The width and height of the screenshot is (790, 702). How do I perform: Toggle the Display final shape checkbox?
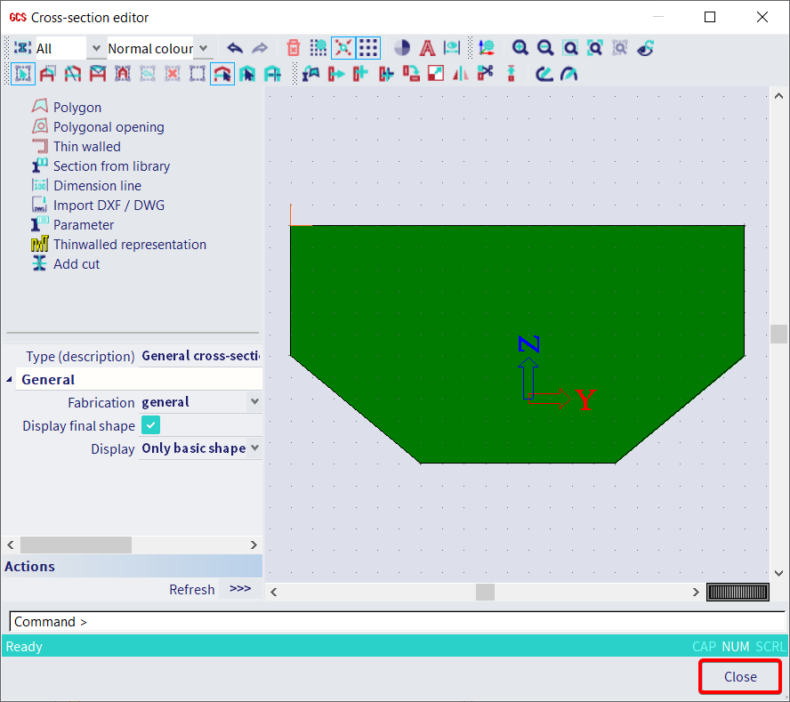(150, 424)
